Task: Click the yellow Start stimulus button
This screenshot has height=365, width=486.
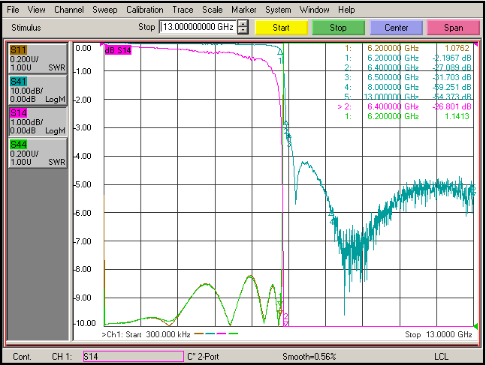Action: coord(281,28)
